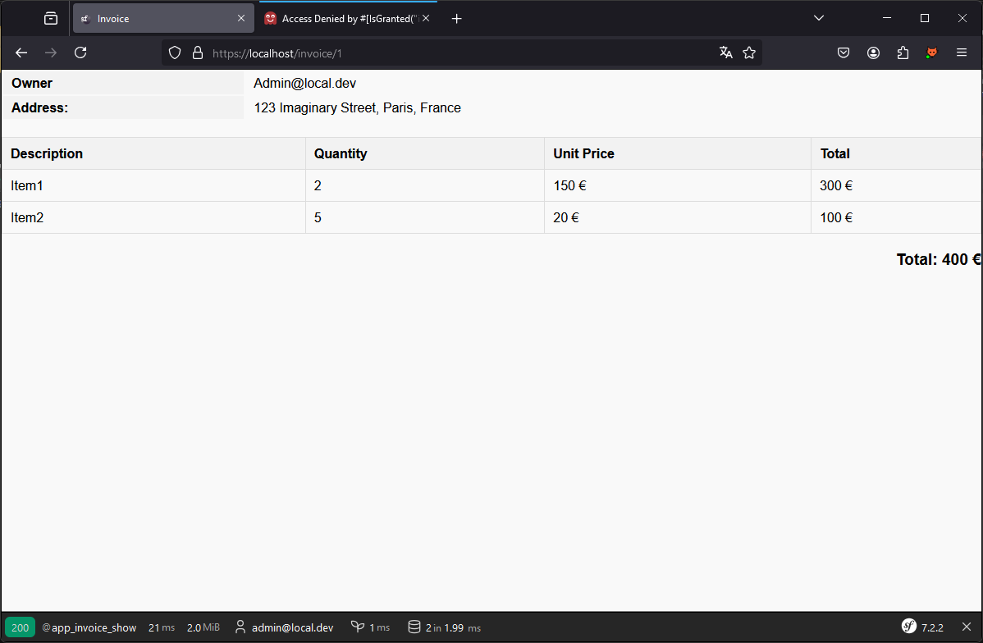The height and width of the screenshot is (643, 983).
Task: Bookmark this page with the star icon
Action: coord(749,52)
